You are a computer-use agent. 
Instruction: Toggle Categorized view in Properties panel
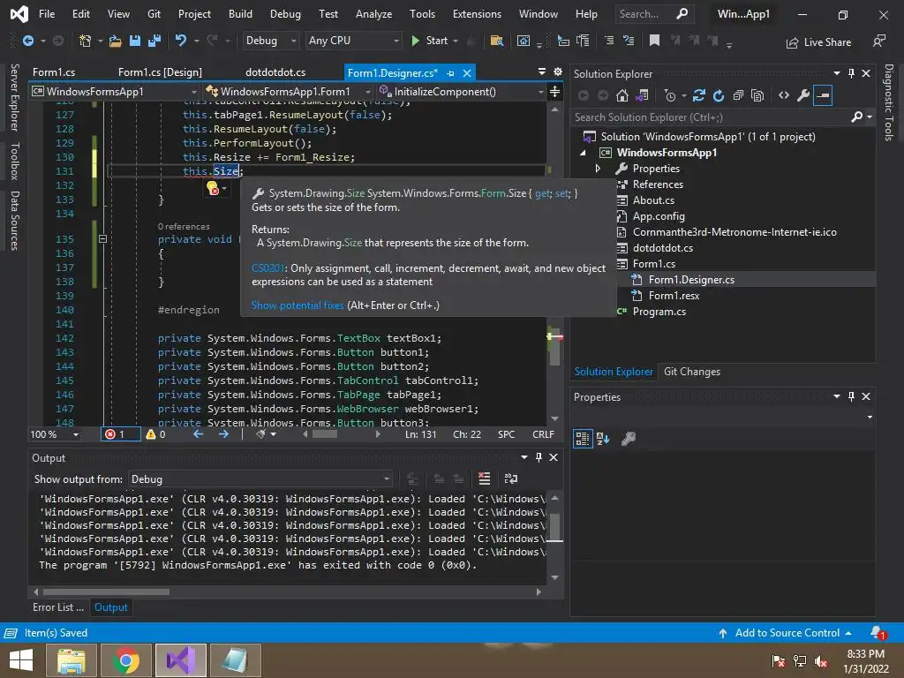point(583,439)
